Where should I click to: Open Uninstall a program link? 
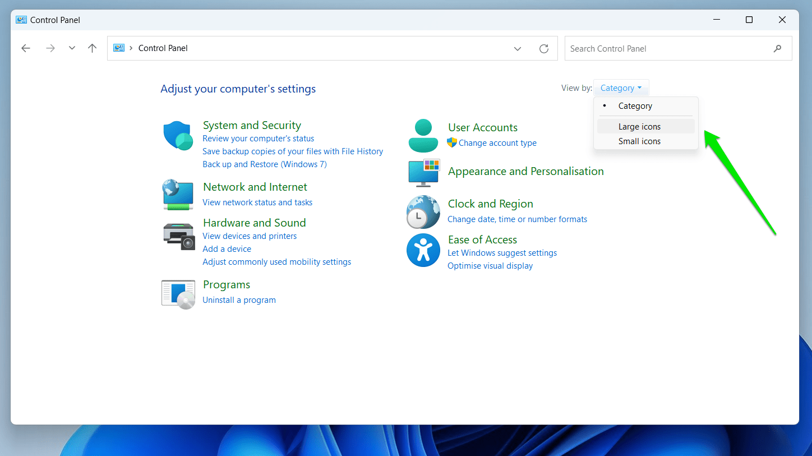(x=239, y=300)
